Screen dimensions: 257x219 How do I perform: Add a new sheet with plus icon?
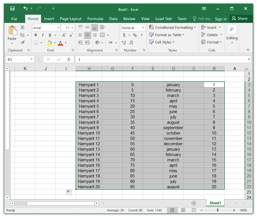point(194,203)
